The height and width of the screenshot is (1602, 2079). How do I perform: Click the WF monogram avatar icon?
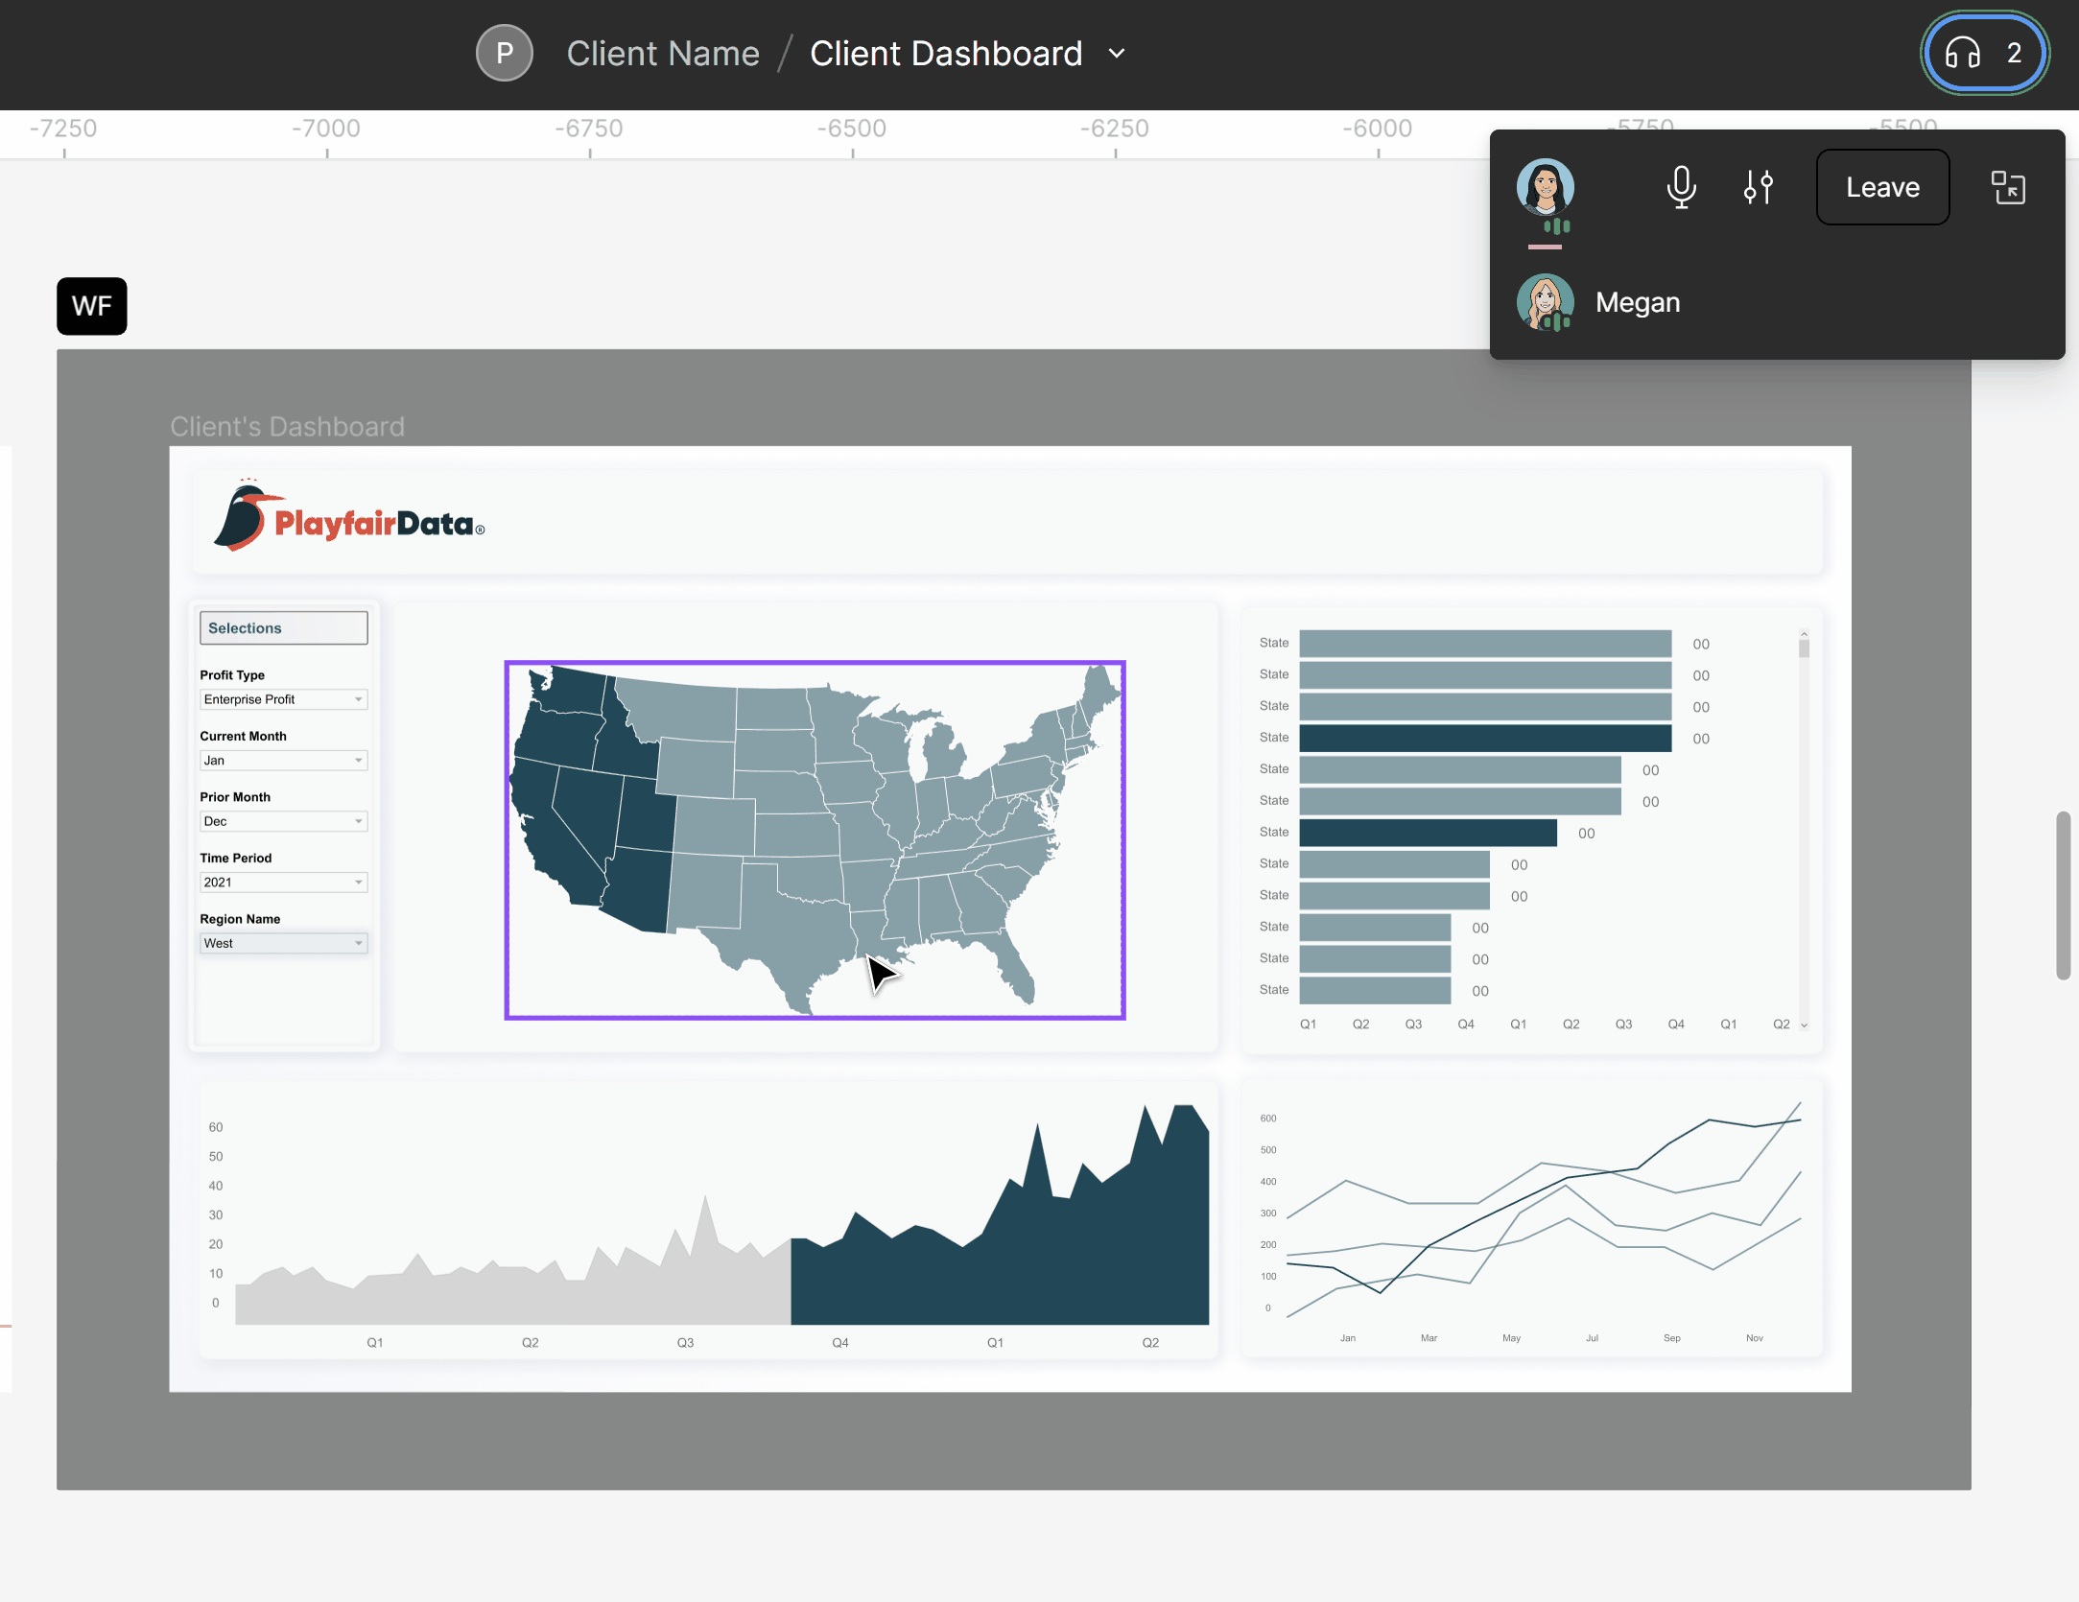[93, 306]
